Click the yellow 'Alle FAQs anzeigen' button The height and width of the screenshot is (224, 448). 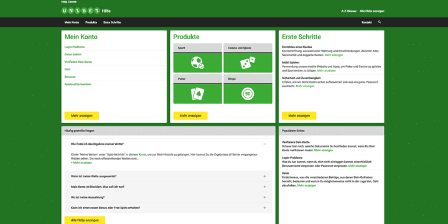(x=85, y=220)
